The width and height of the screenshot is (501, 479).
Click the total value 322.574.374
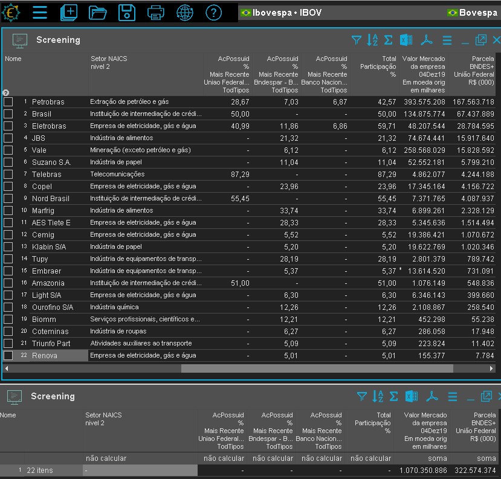tap(475, 471)
